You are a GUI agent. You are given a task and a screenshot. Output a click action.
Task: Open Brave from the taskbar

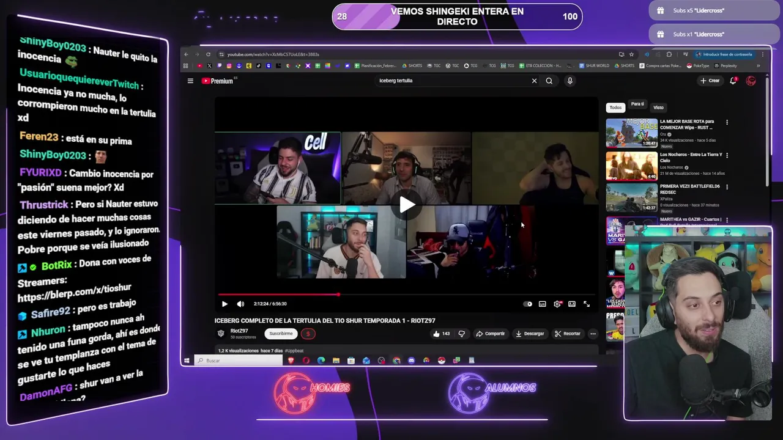click(291, 361)
